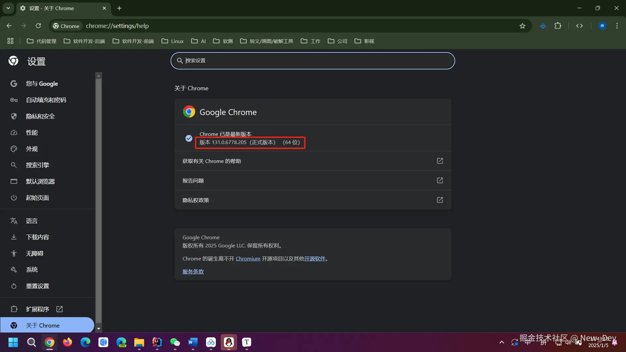Open WeChat from the taskbar
Viewport: 626px width, 352px height.
[x=175, y=342]
